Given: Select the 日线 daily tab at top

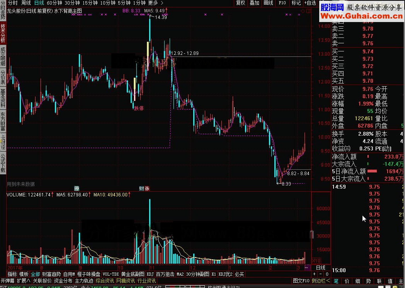Looking at the screenshot, I should point(39,3).
